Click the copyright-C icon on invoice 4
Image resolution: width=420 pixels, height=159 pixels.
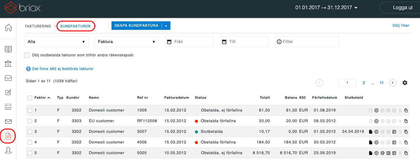pyautogui.click(x=376, y=142)
